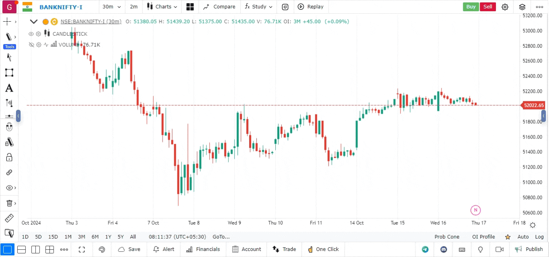The image size is (549, 257).
Task: Open the layout grid icon in top toolbar
Action: tap(190, 7)
